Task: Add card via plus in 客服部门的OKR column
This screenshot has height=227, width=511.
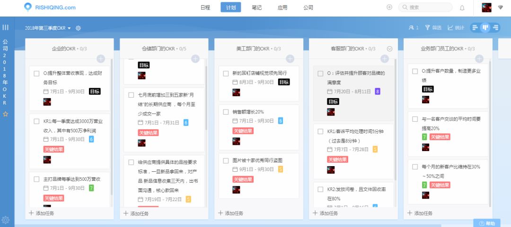Action: click(385, 59)
